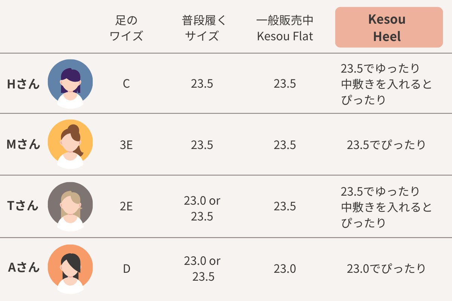Click A-san's foot width value D
452x301 pixels.
point(126,269)
